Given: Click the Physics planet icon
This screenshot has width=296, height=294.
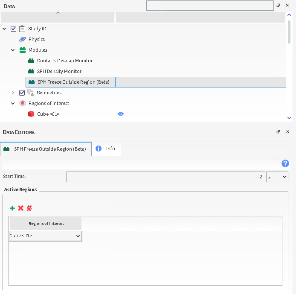Looking at the screenshot, I should click(x=23, y=39).
